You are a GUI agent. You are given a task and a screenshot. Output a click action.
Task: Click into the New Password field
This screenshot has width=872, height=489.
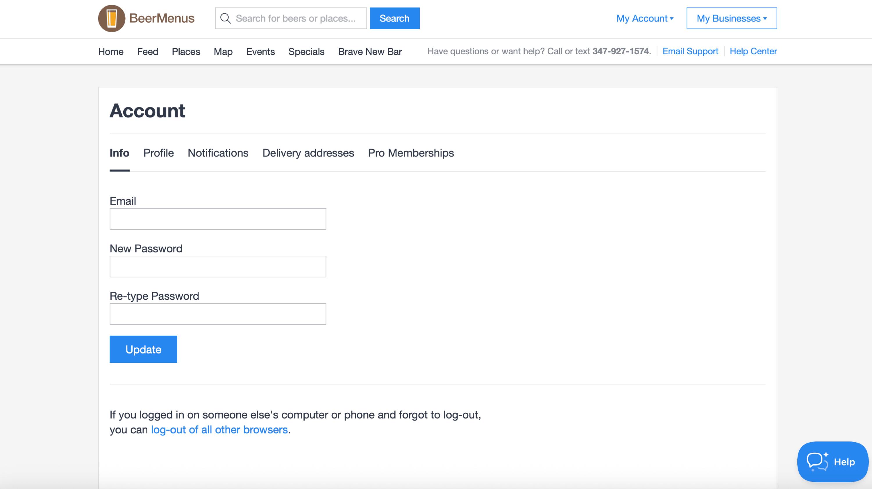tap(218, 267)
